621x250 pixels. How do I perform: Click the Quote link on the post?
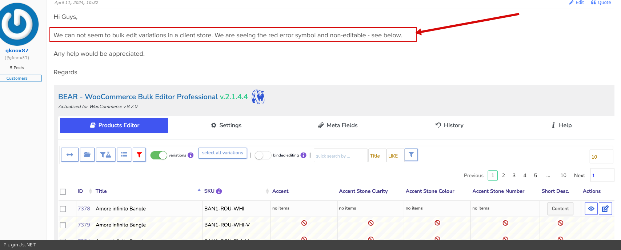601,3
